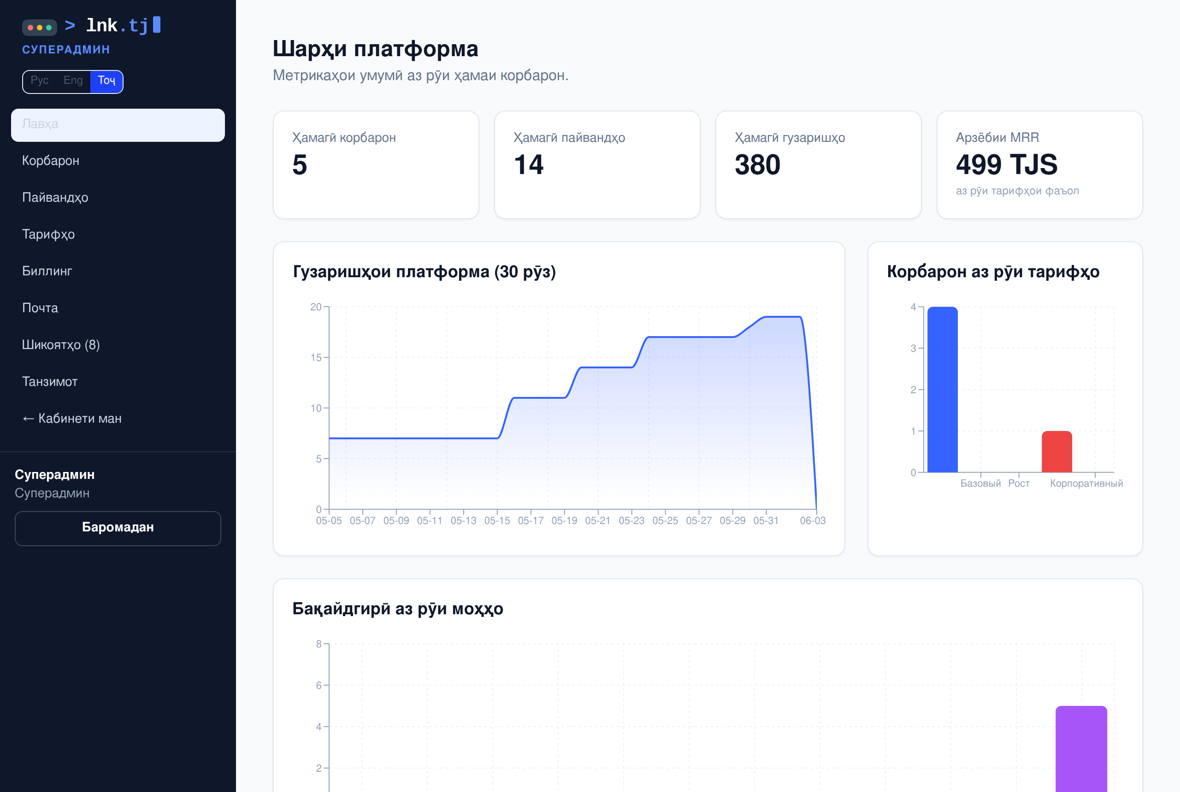The height and width of the screenshot is (792, 1180).
Task: Open the Тарифҳо section
Action: [118, 234]
